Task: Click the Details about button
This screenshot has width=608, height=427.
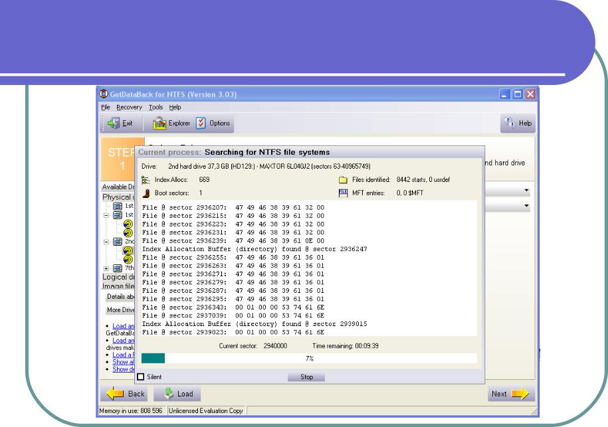Action: point(120,297)
